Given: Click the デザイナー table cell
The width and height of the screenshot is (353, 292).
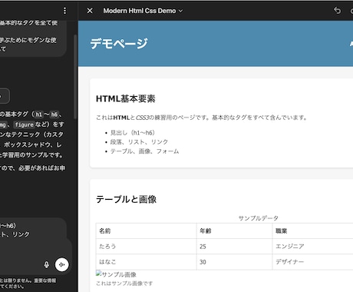Looking at the screenshot, I should click(x=312, y=262).
